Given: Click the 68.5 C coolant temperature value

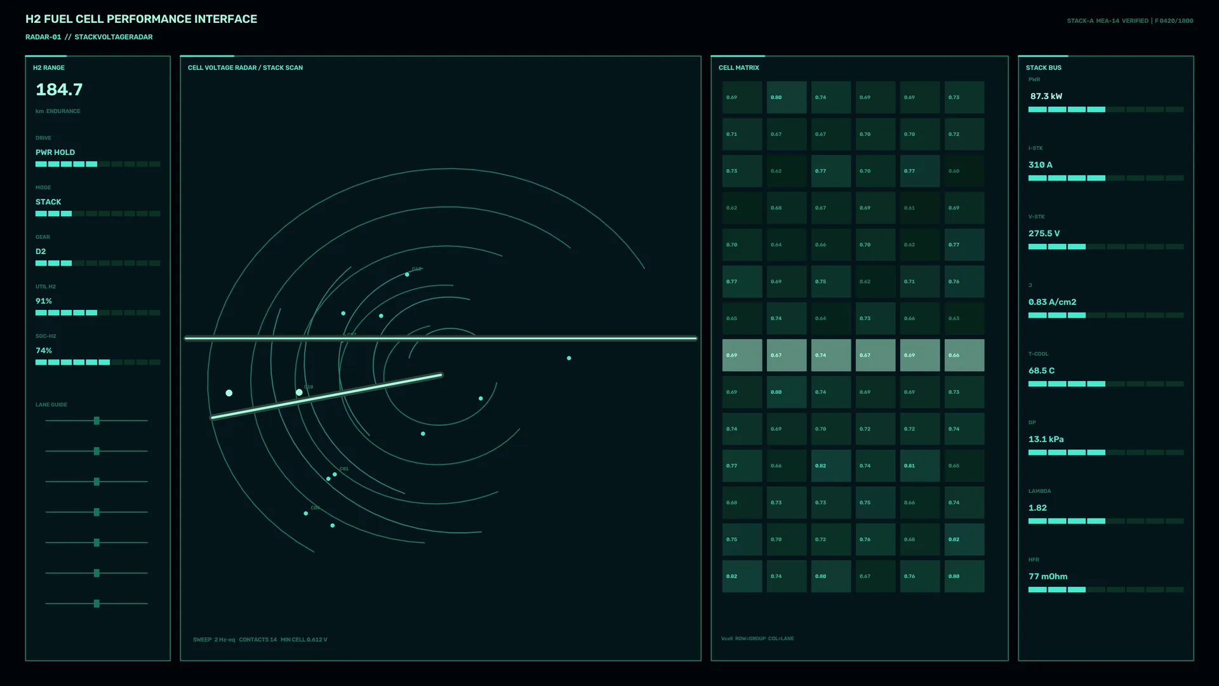Looking at the screenshot, I should [x=1042, y=371].
